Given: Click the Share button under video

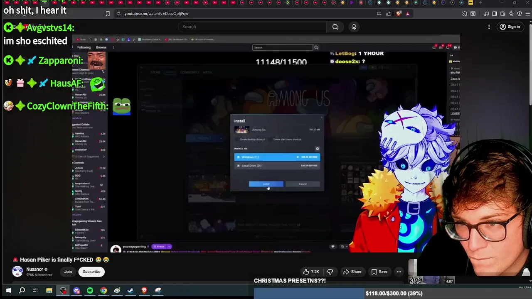Looking at the screenshot, I should tap(352, 272).
